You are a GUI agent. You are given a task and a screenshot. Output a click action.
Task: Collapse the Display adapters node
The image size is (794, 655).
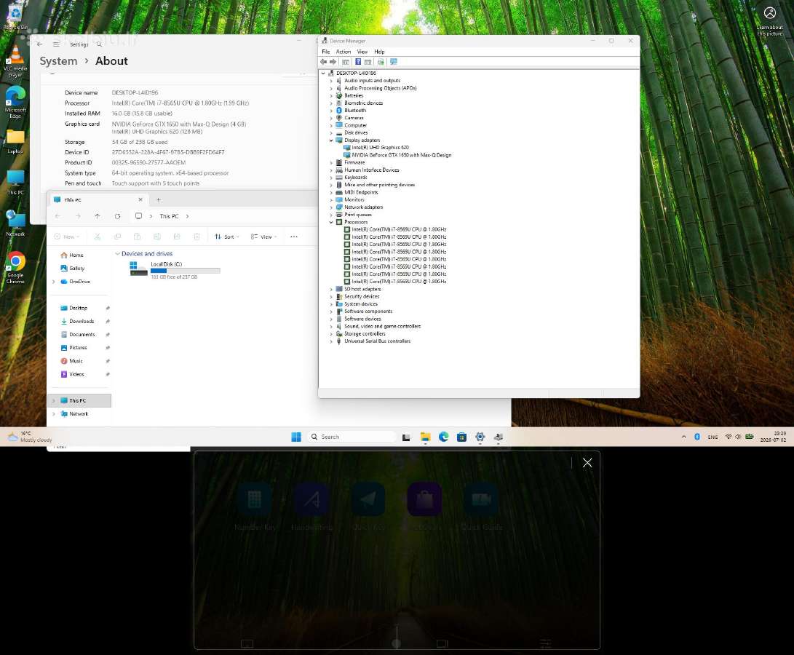(x=332, y=140)
